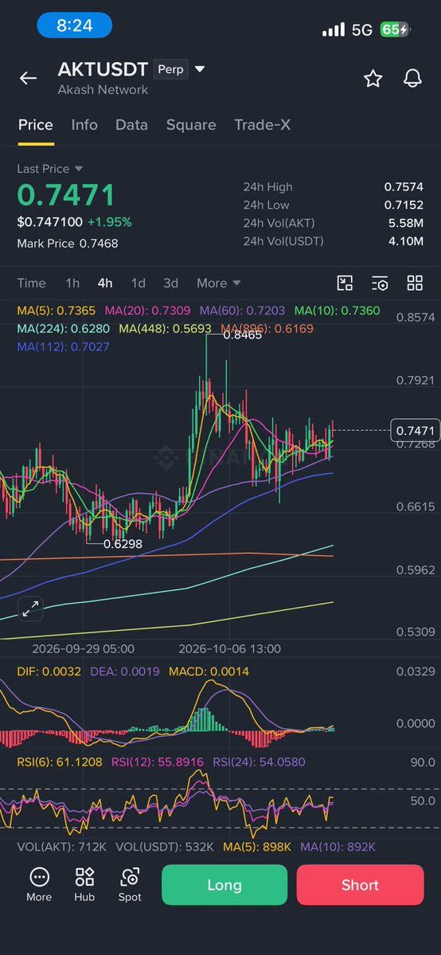Tap the red Short button

click(x=360, y=884)
